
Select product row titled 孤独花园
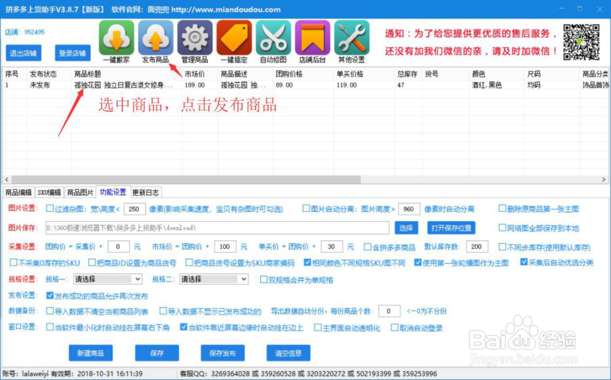(x=305, y=85)
